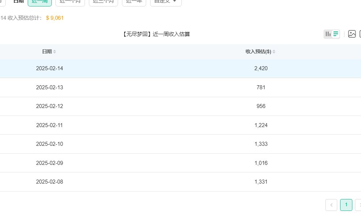Select the 近一周 date range
The height and width of the screenshot is (221, 361).
pos(40,2)
